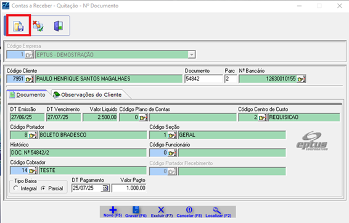Switch to the Documento tab
349x223 pixels.
tap(28, 95)
